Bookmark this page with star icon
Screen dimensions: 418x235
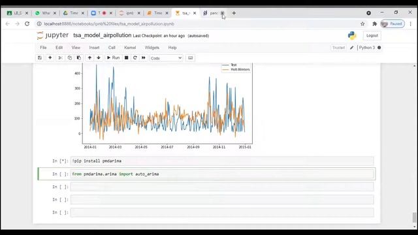point(362,23)
